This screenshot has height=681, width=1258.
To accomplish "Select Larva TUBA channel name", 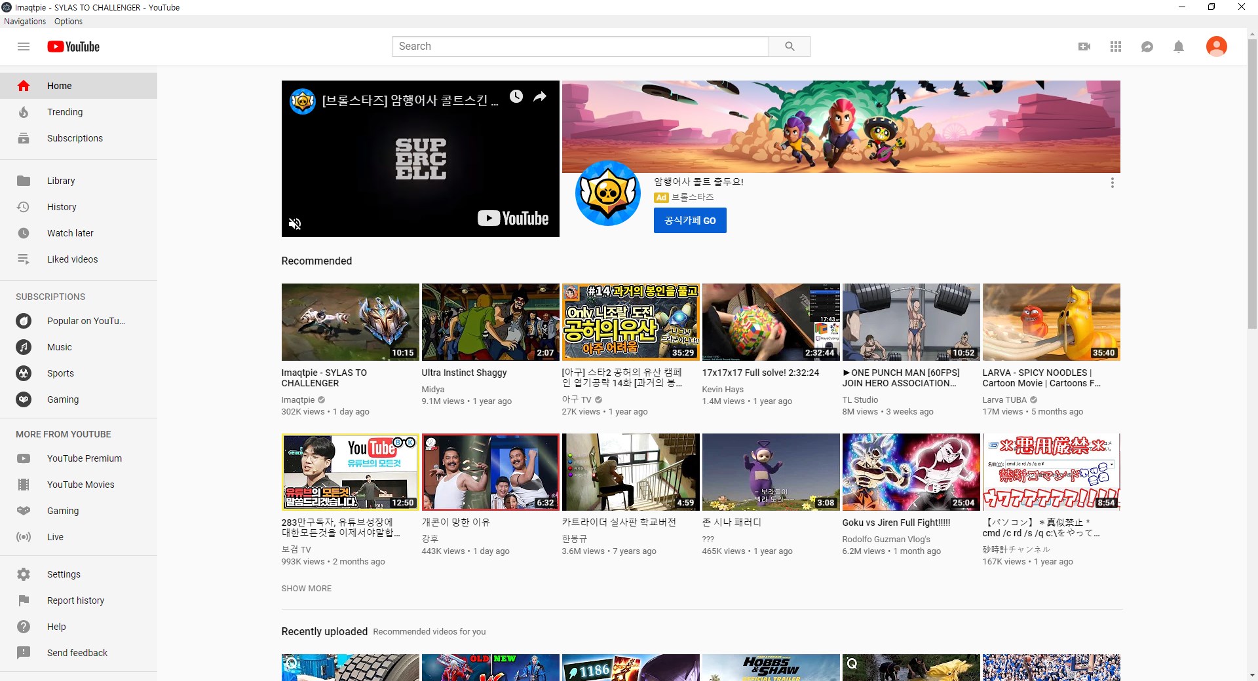I will (x=1004, y=400).
